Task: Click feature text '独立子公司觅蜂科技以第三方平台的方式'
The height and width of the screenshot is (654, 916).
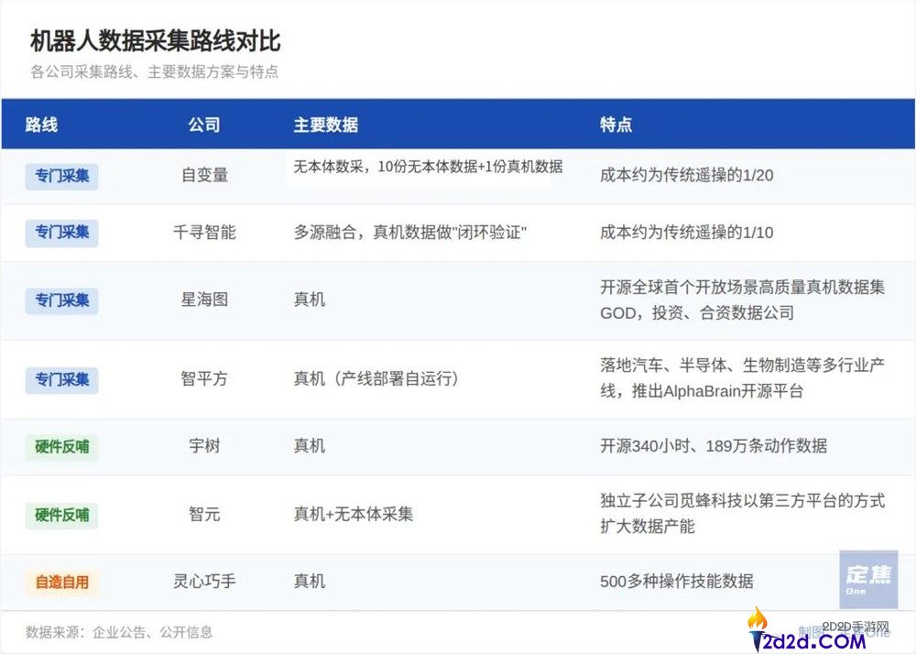Action: click(x=743, y=500)
